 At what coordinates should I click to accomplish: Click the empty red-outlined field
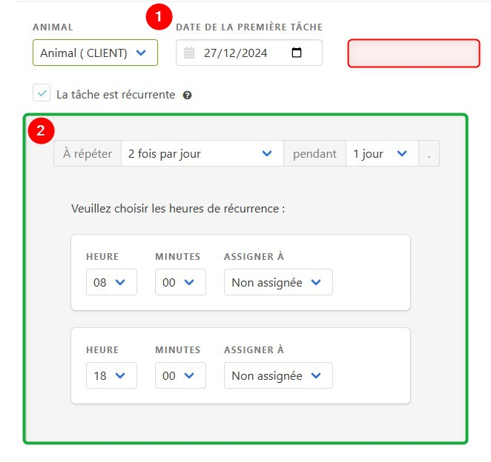click(414, 53)
